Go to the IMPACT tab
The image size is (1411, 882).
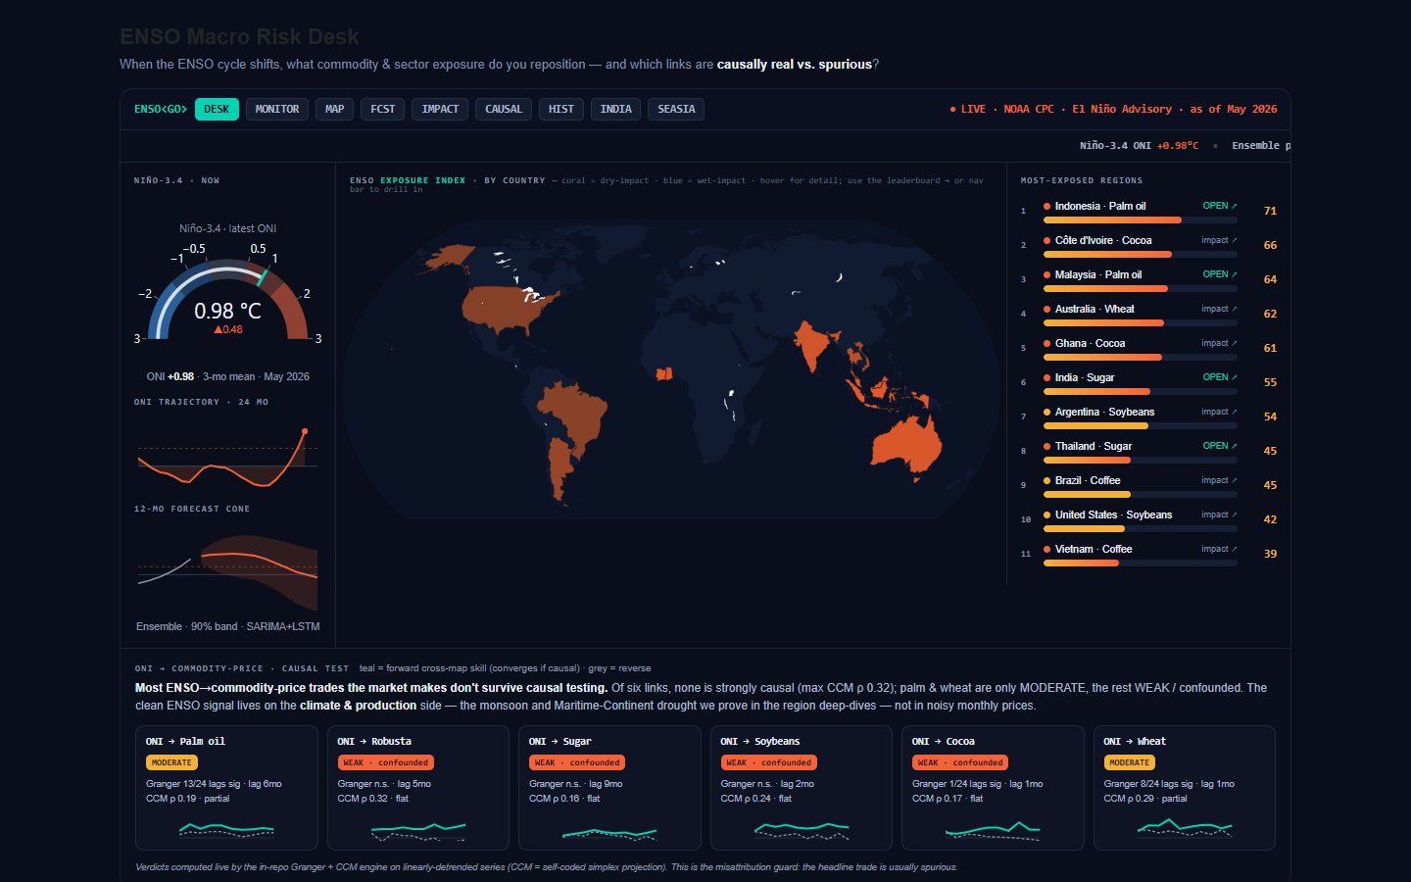(x=440, y=109)
